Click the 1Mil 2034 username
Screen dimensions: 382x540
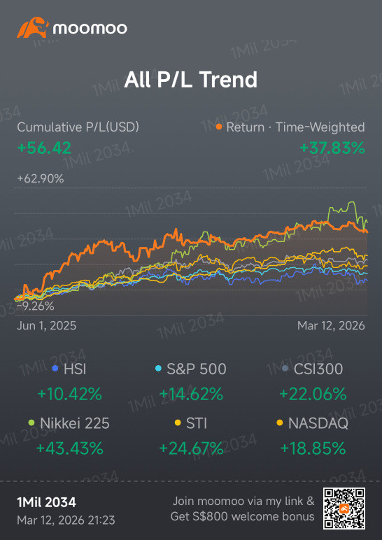pyautogui.click(x=46, y=502)
